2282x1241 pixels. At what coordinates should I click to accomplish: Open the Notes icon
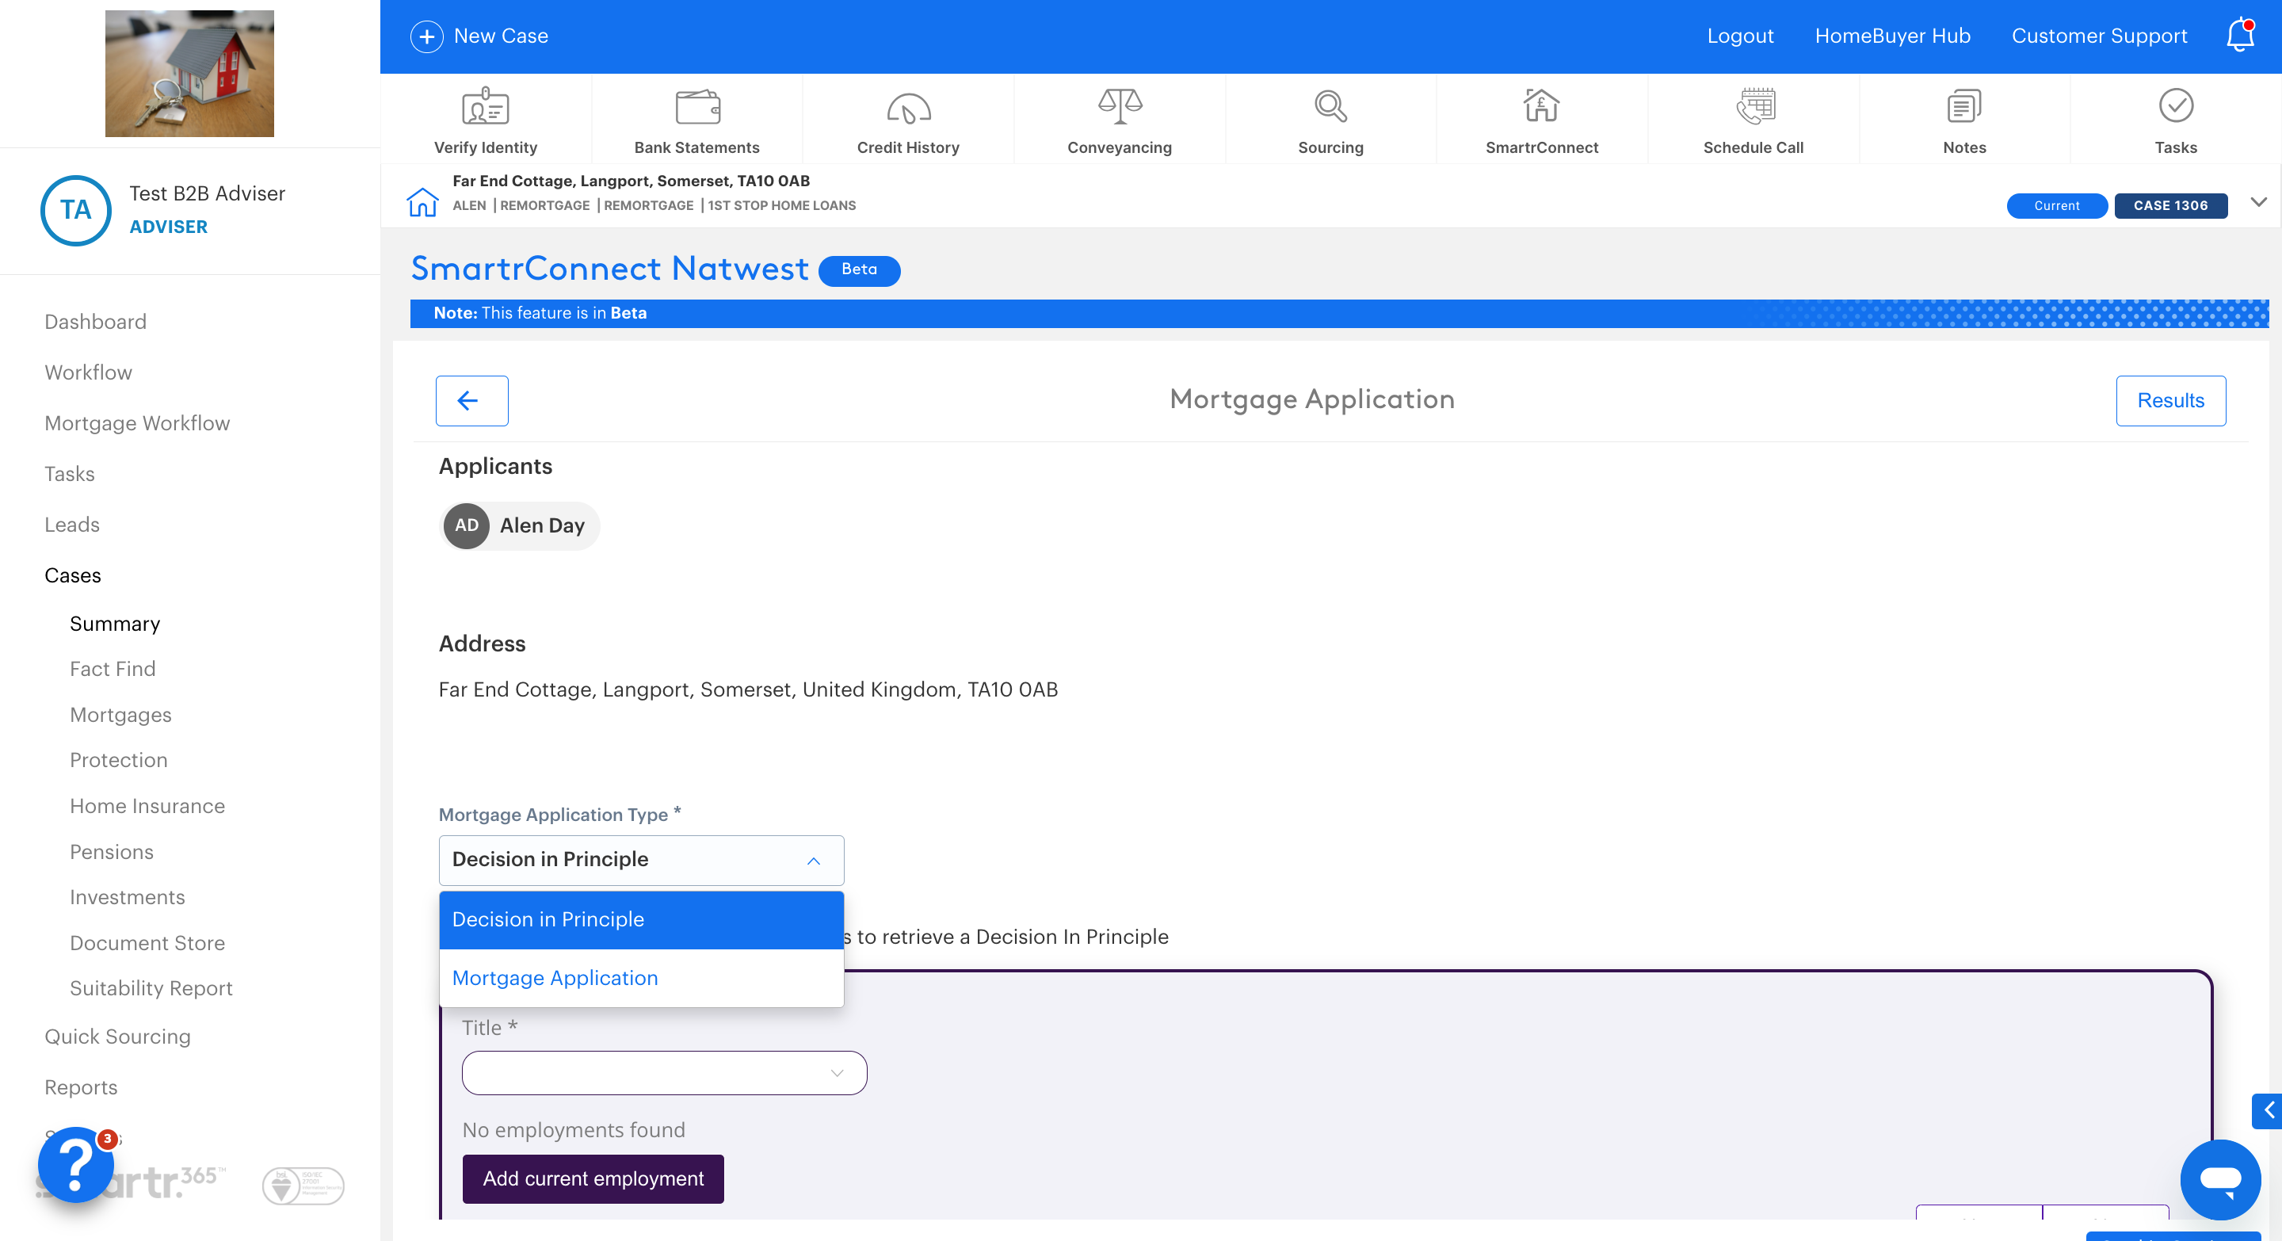tap(1964, 106)
